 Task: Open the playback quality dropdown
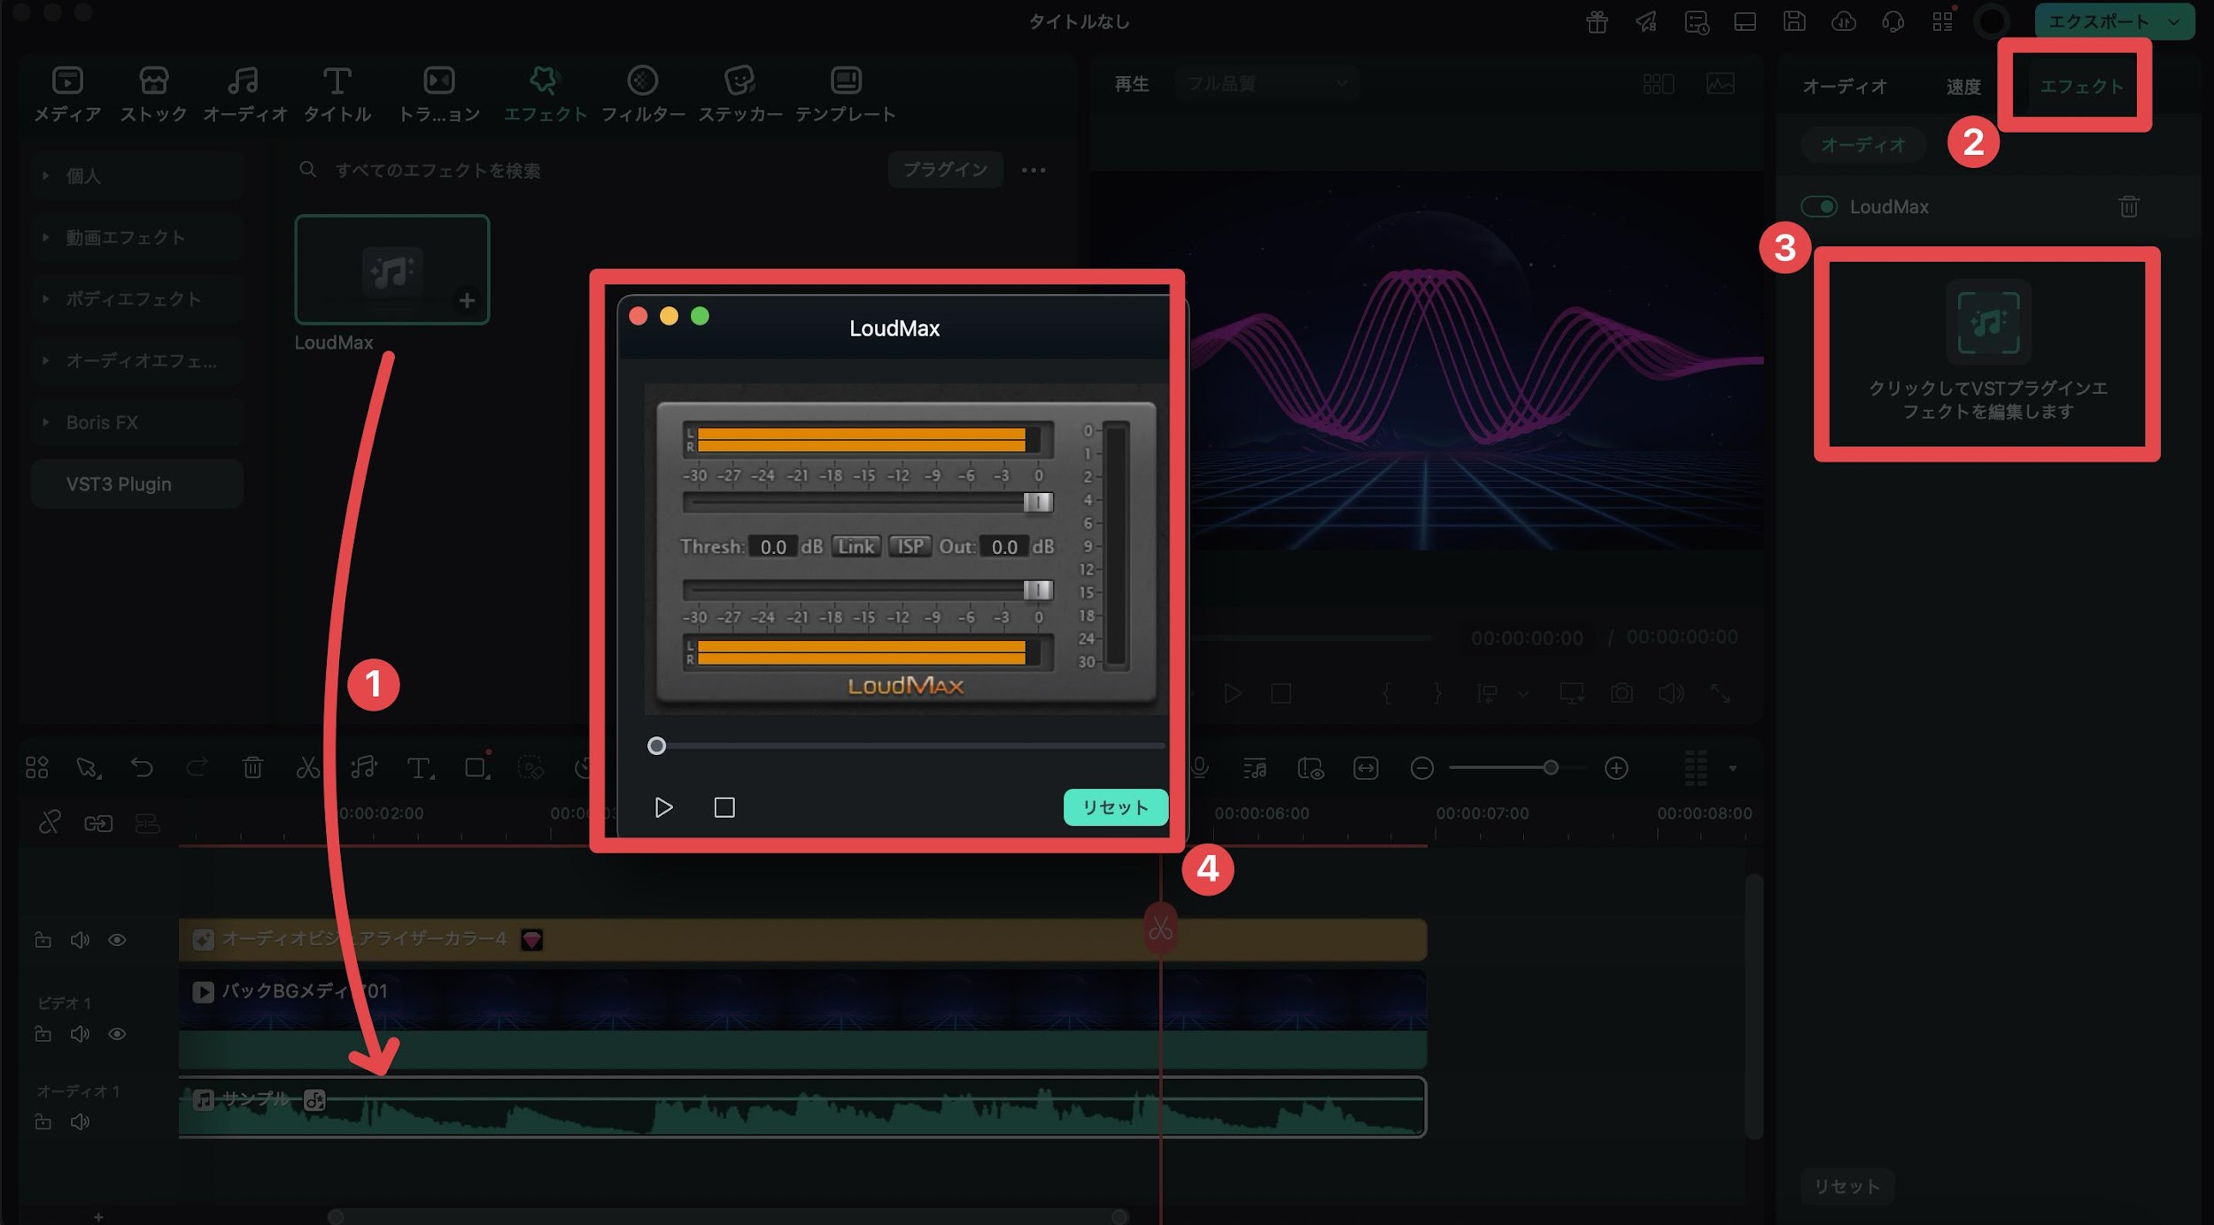[x=1266, y=84]
